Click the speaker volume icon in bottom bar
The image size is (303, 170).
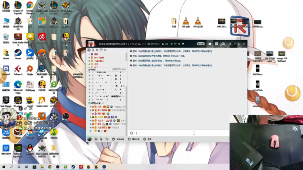pos(96,139)
